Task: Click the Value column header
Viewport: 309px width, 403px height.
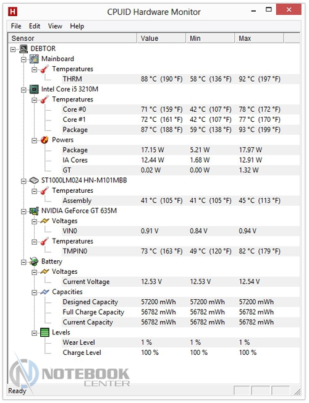Action: pos(161,38)
